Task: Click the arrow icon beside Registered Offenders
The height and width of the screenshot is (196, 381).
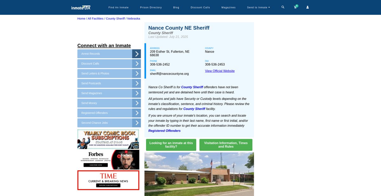Action: click(x=137, y=113)
